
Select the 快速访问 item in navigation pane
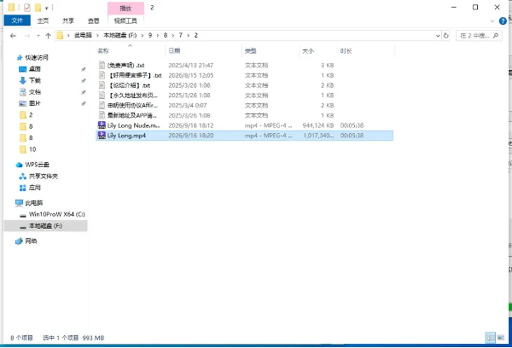click(37, 58)
